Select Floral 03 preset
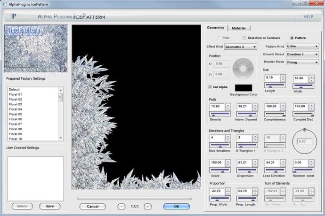 click(x=33, y=104)
